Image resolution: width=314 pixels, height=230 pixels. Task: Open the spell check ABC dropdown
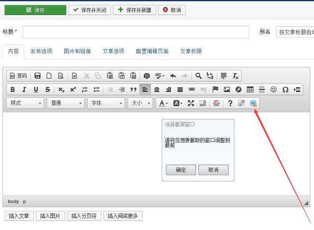click(x=160, y=76)
